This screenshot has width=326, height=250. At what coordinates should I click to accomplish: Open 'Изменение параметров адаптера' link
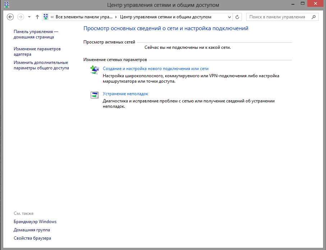pos(37,51)
